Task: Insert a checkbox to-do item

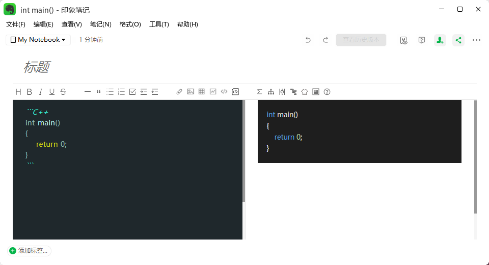Action: pyautogui.click(x=132, y=92)
